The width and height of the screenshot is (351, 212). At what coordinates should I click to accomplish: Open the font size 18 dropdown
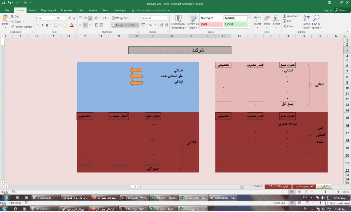click(66, 19)
